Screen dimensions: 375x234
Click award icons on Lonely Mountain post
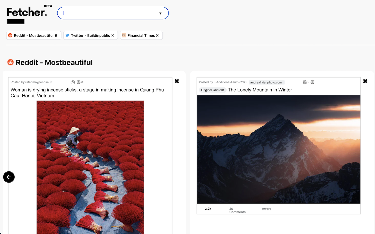[308, 82]
